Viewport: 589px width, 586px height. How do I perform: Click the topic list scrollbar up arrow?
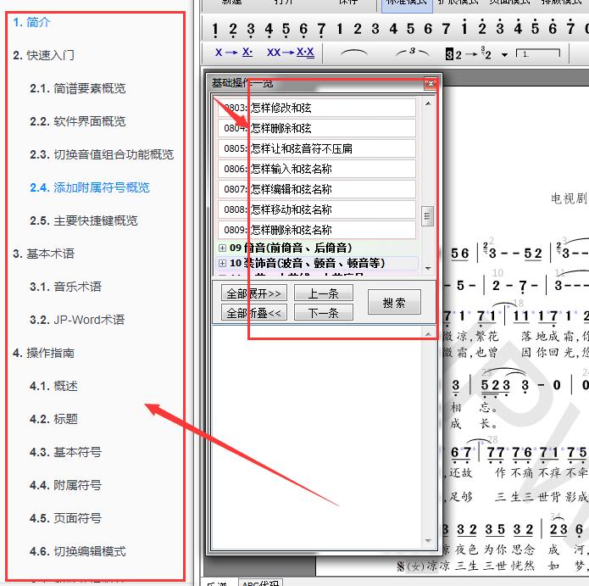point(428,103)
